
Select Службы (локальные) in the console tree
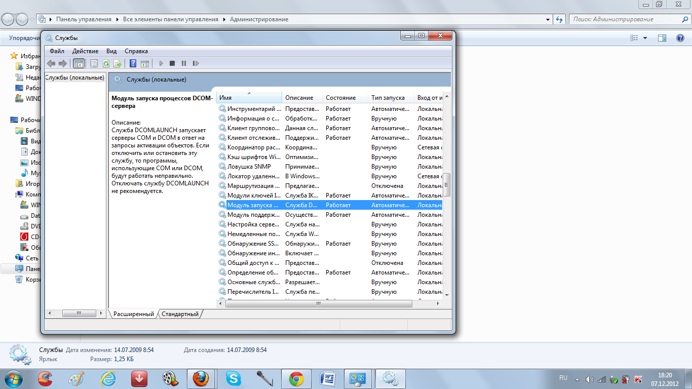[74, 77]
